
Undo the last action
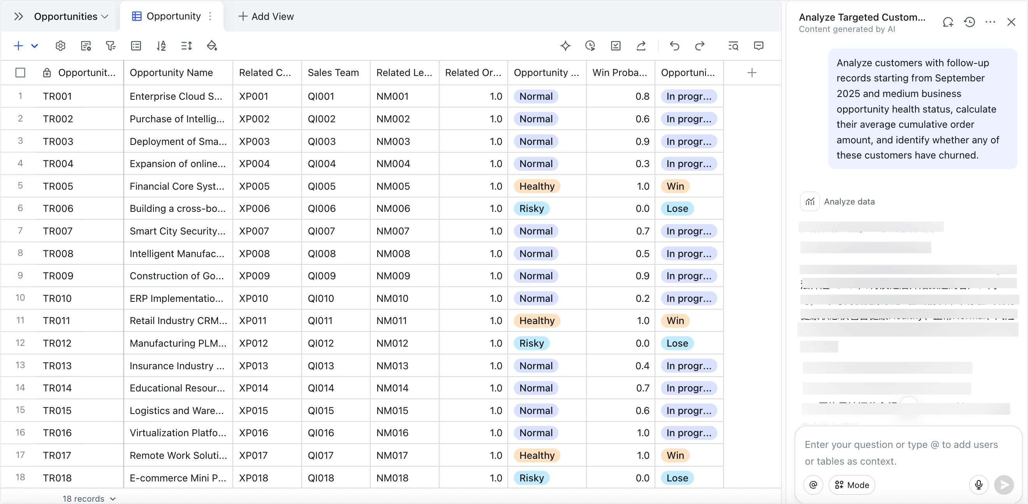pyautogui.click(x=674, y=46)
